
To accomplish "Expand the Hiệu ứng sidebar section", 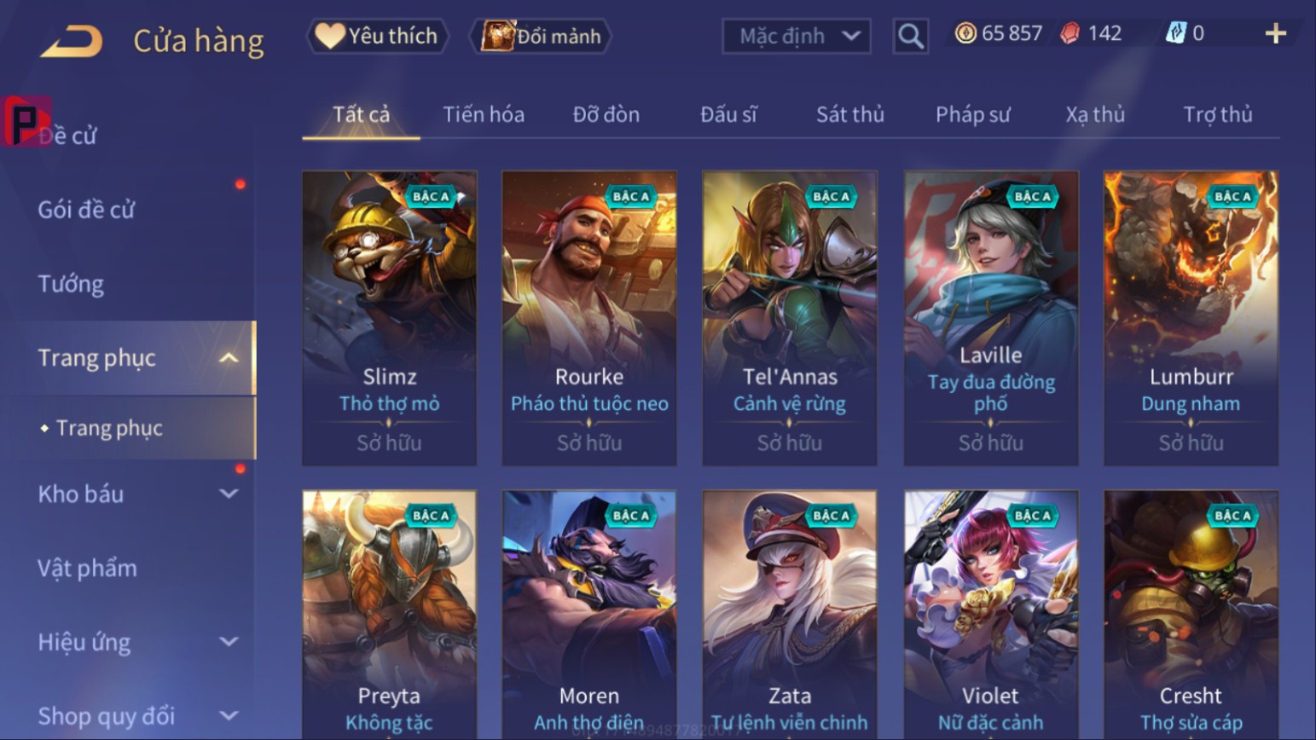I will 229,641.
